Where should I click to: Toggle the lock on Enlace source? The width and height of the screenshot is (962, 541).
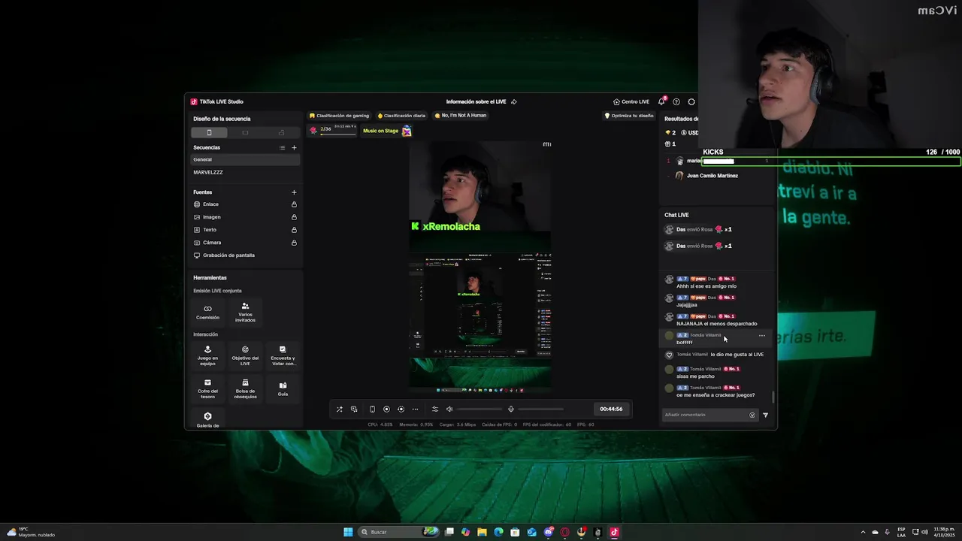pos(294,204)
